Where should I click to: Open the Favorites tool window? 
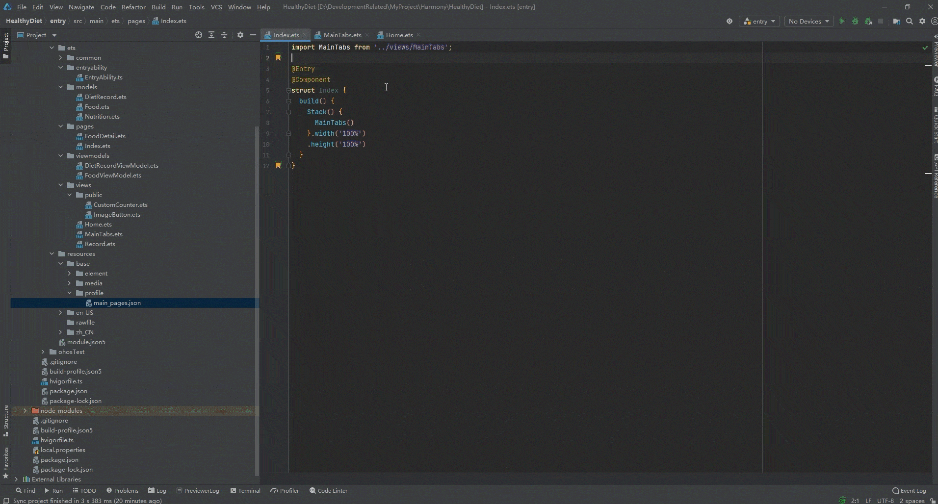click(x=6, y=463)
